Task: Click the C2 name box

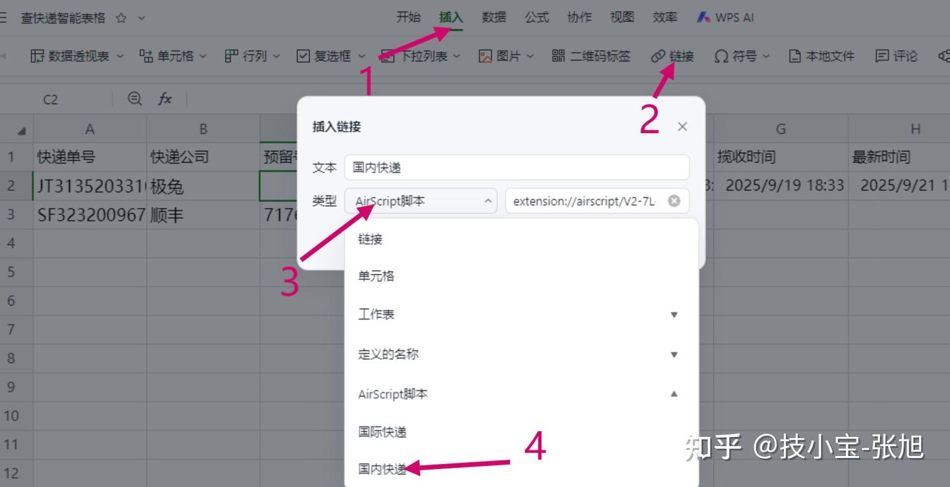Action: point(51,100)
